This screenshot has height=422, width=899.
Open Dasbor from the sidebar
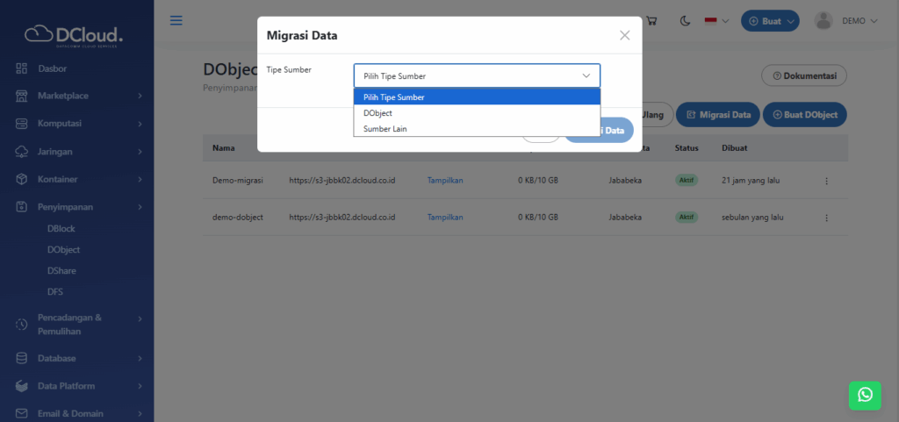53,68
